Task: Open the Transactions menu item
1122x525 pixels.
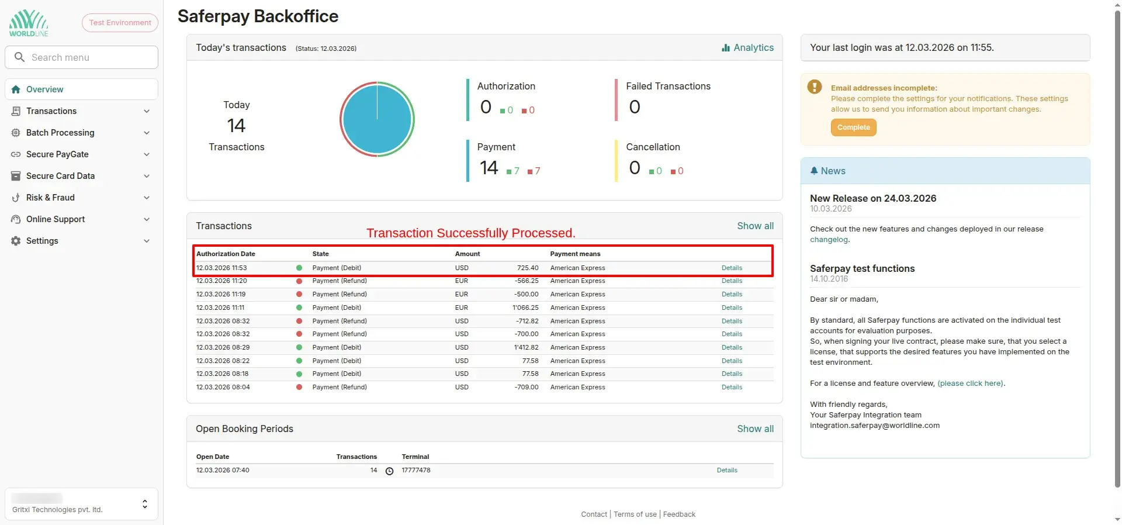Action: tap(81, 111)
